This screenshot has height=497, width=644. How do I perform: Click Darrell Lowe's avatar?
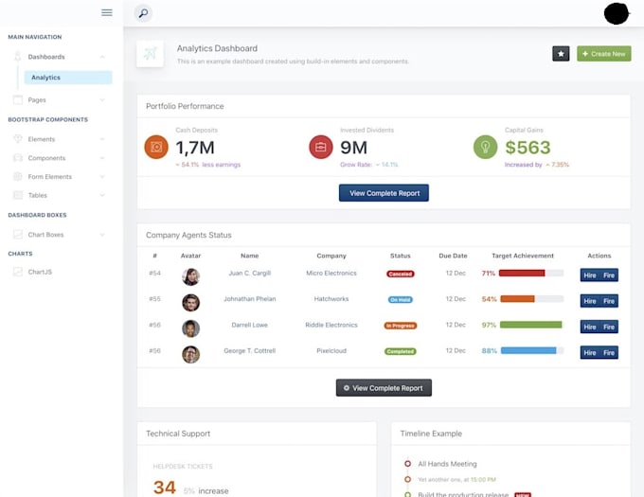click(x=191, y=328)
